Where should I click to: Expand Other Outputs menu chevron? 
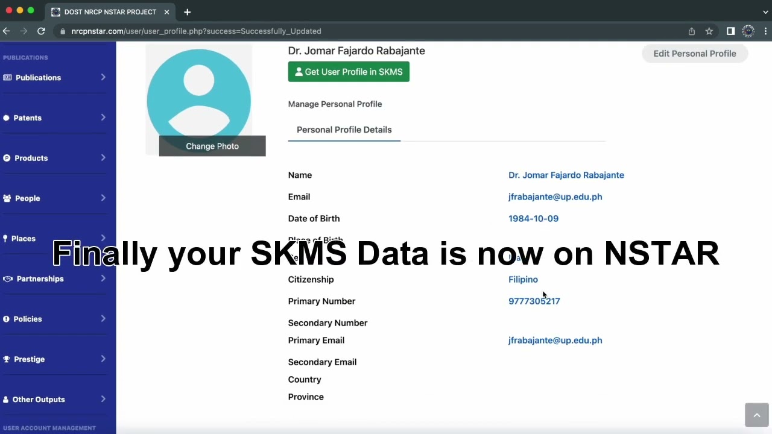(x=103, y=399)
